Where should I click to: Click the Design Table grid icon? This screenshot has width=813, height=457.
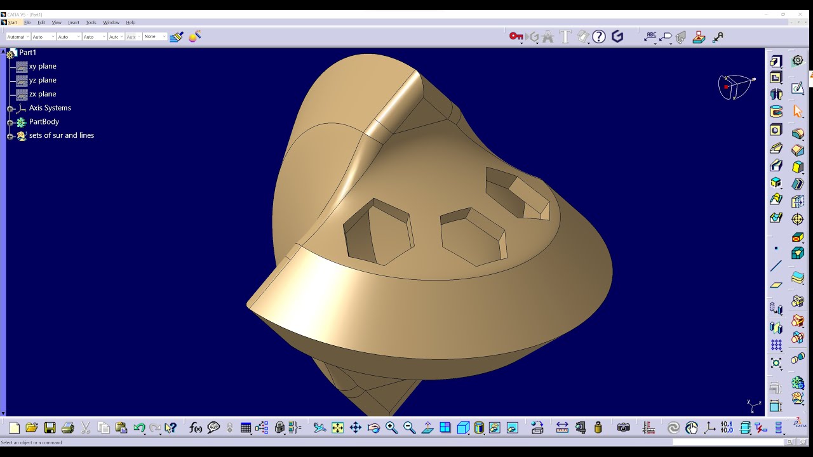246,428
